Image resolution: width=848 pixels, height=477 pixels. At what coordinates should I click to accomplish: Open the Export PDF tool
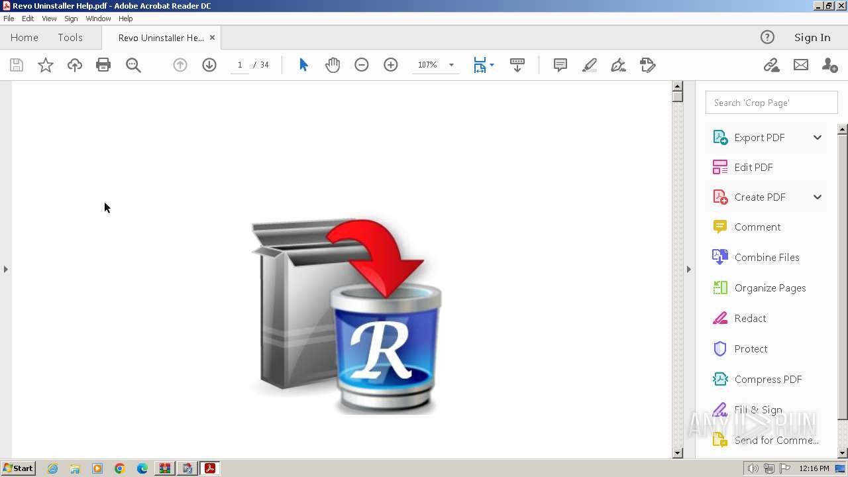tap(759, 138)
